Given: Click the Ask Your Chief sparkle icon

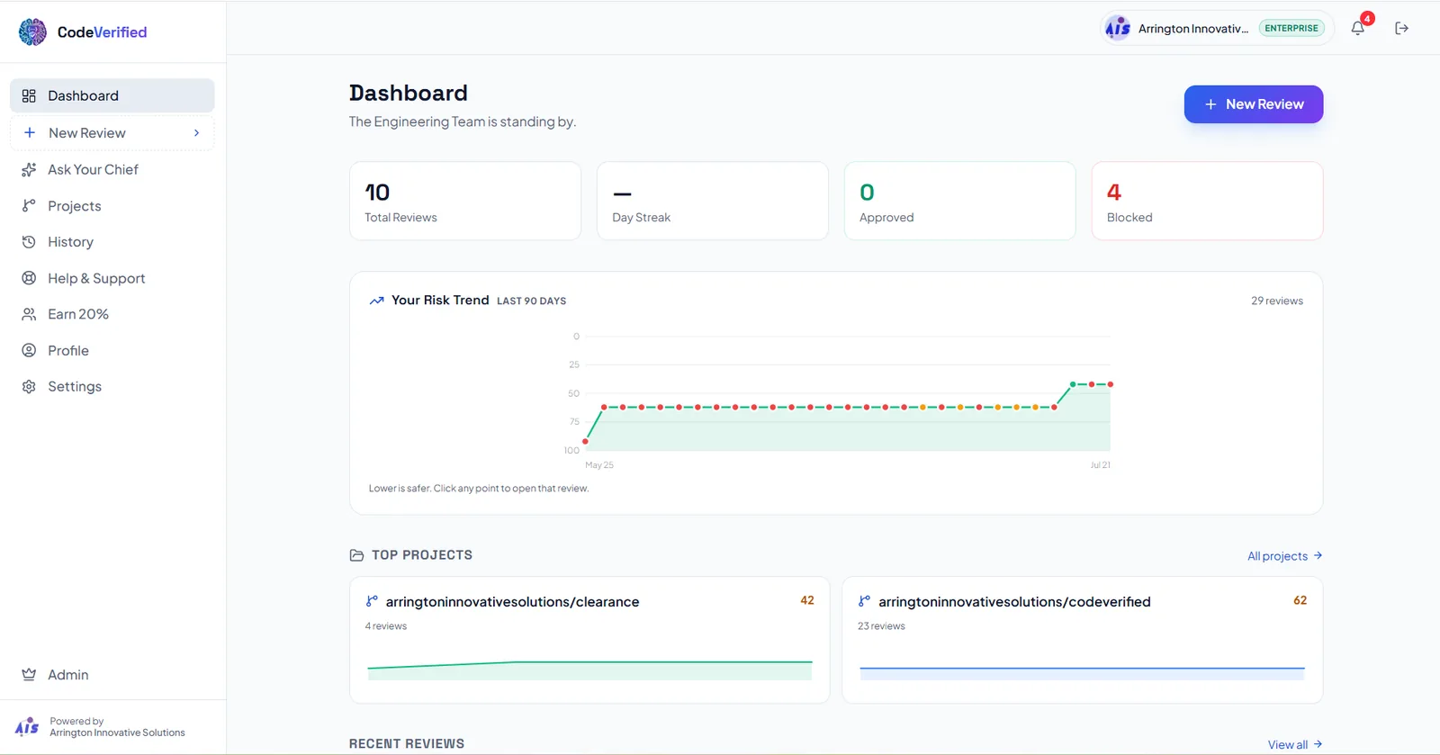Looking at the screenshot, I should tap(29, 169).
